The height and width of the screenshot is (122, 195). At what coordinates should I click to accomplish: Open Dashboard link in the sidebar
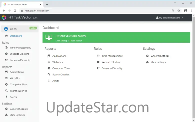16,36
